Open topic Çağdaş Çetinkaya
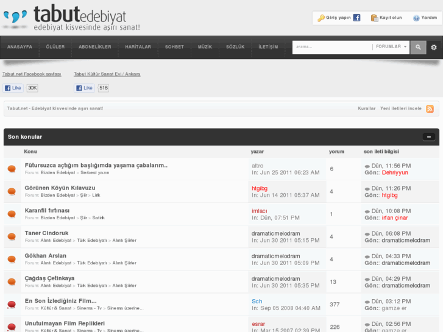This screenshot has width=443, height=332. pyautogui.click(x=49, y=278)
